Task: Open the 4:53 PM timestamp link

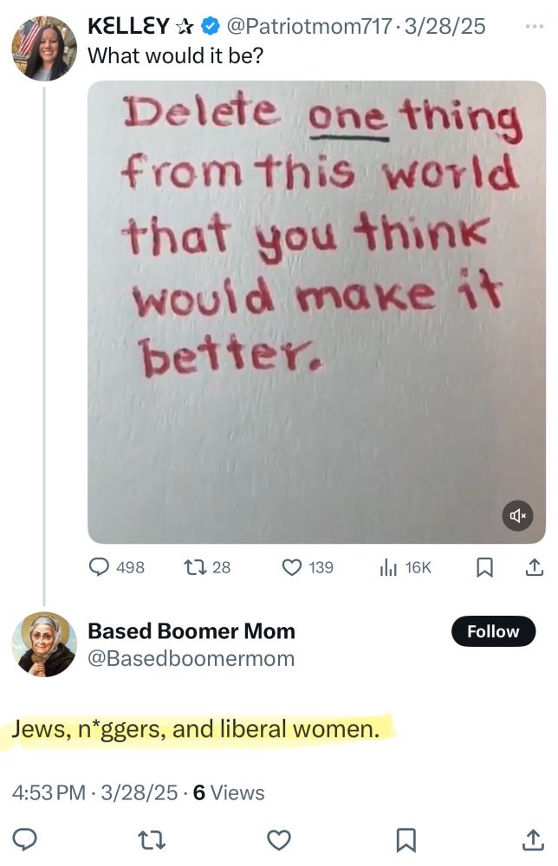Action: pyautogui.click(x=52, y=792)
